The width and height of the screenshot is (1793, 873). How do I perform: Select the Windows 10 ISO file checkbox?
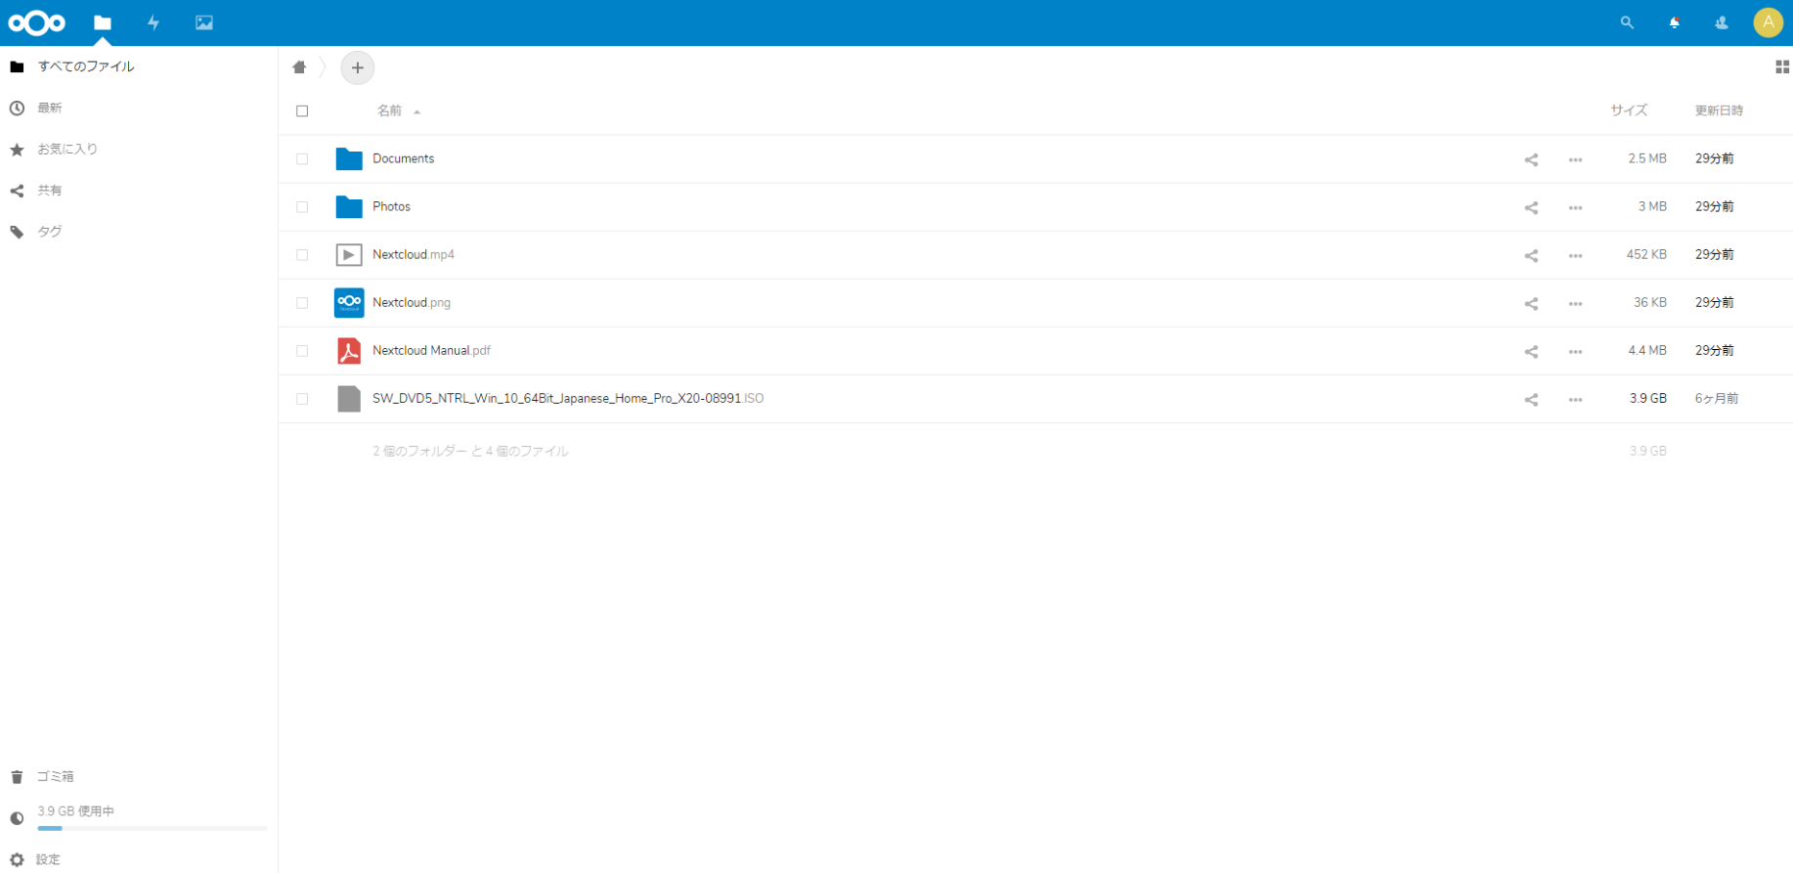(302, 399)
